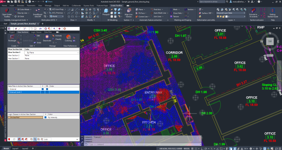Click the Share button in title bar
Image resolution: width=282 pixels, height=150 pixels.
[x=49, y=2]
